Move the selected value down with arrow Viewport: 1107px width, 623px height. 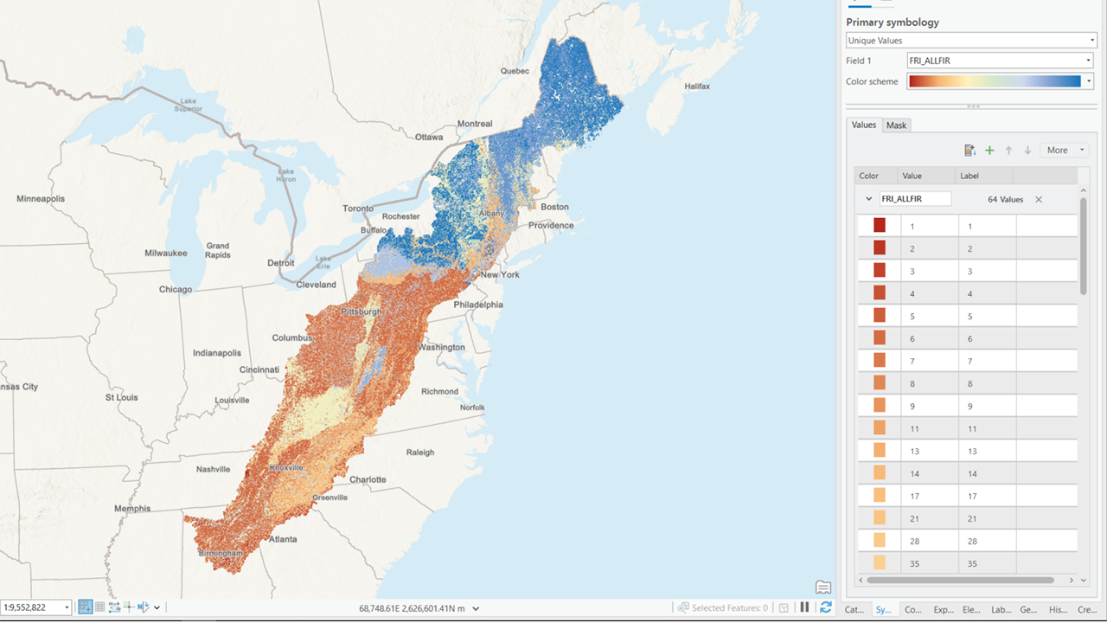1027,150
